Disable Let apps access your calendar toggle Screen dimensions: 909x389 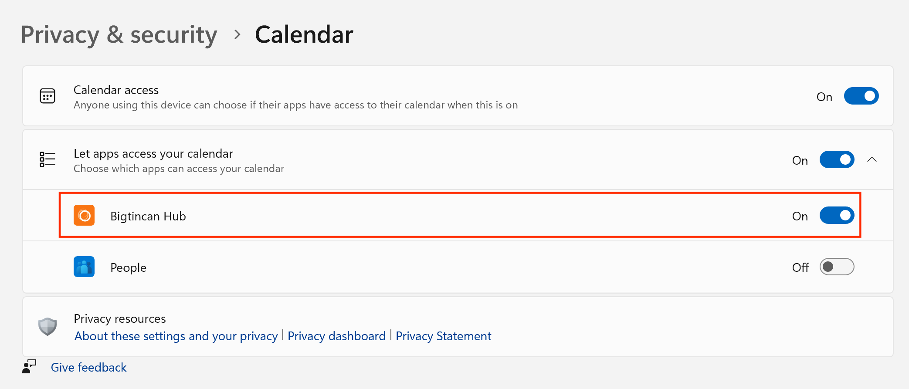(837, 159)
